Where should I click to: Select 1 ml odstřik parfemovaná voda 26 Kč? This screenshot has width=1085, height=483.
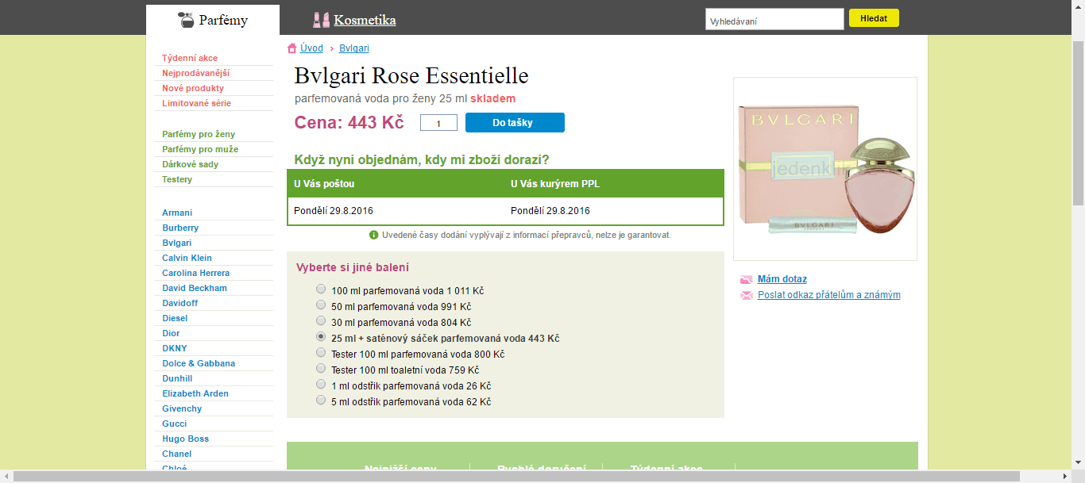[321, 385]
